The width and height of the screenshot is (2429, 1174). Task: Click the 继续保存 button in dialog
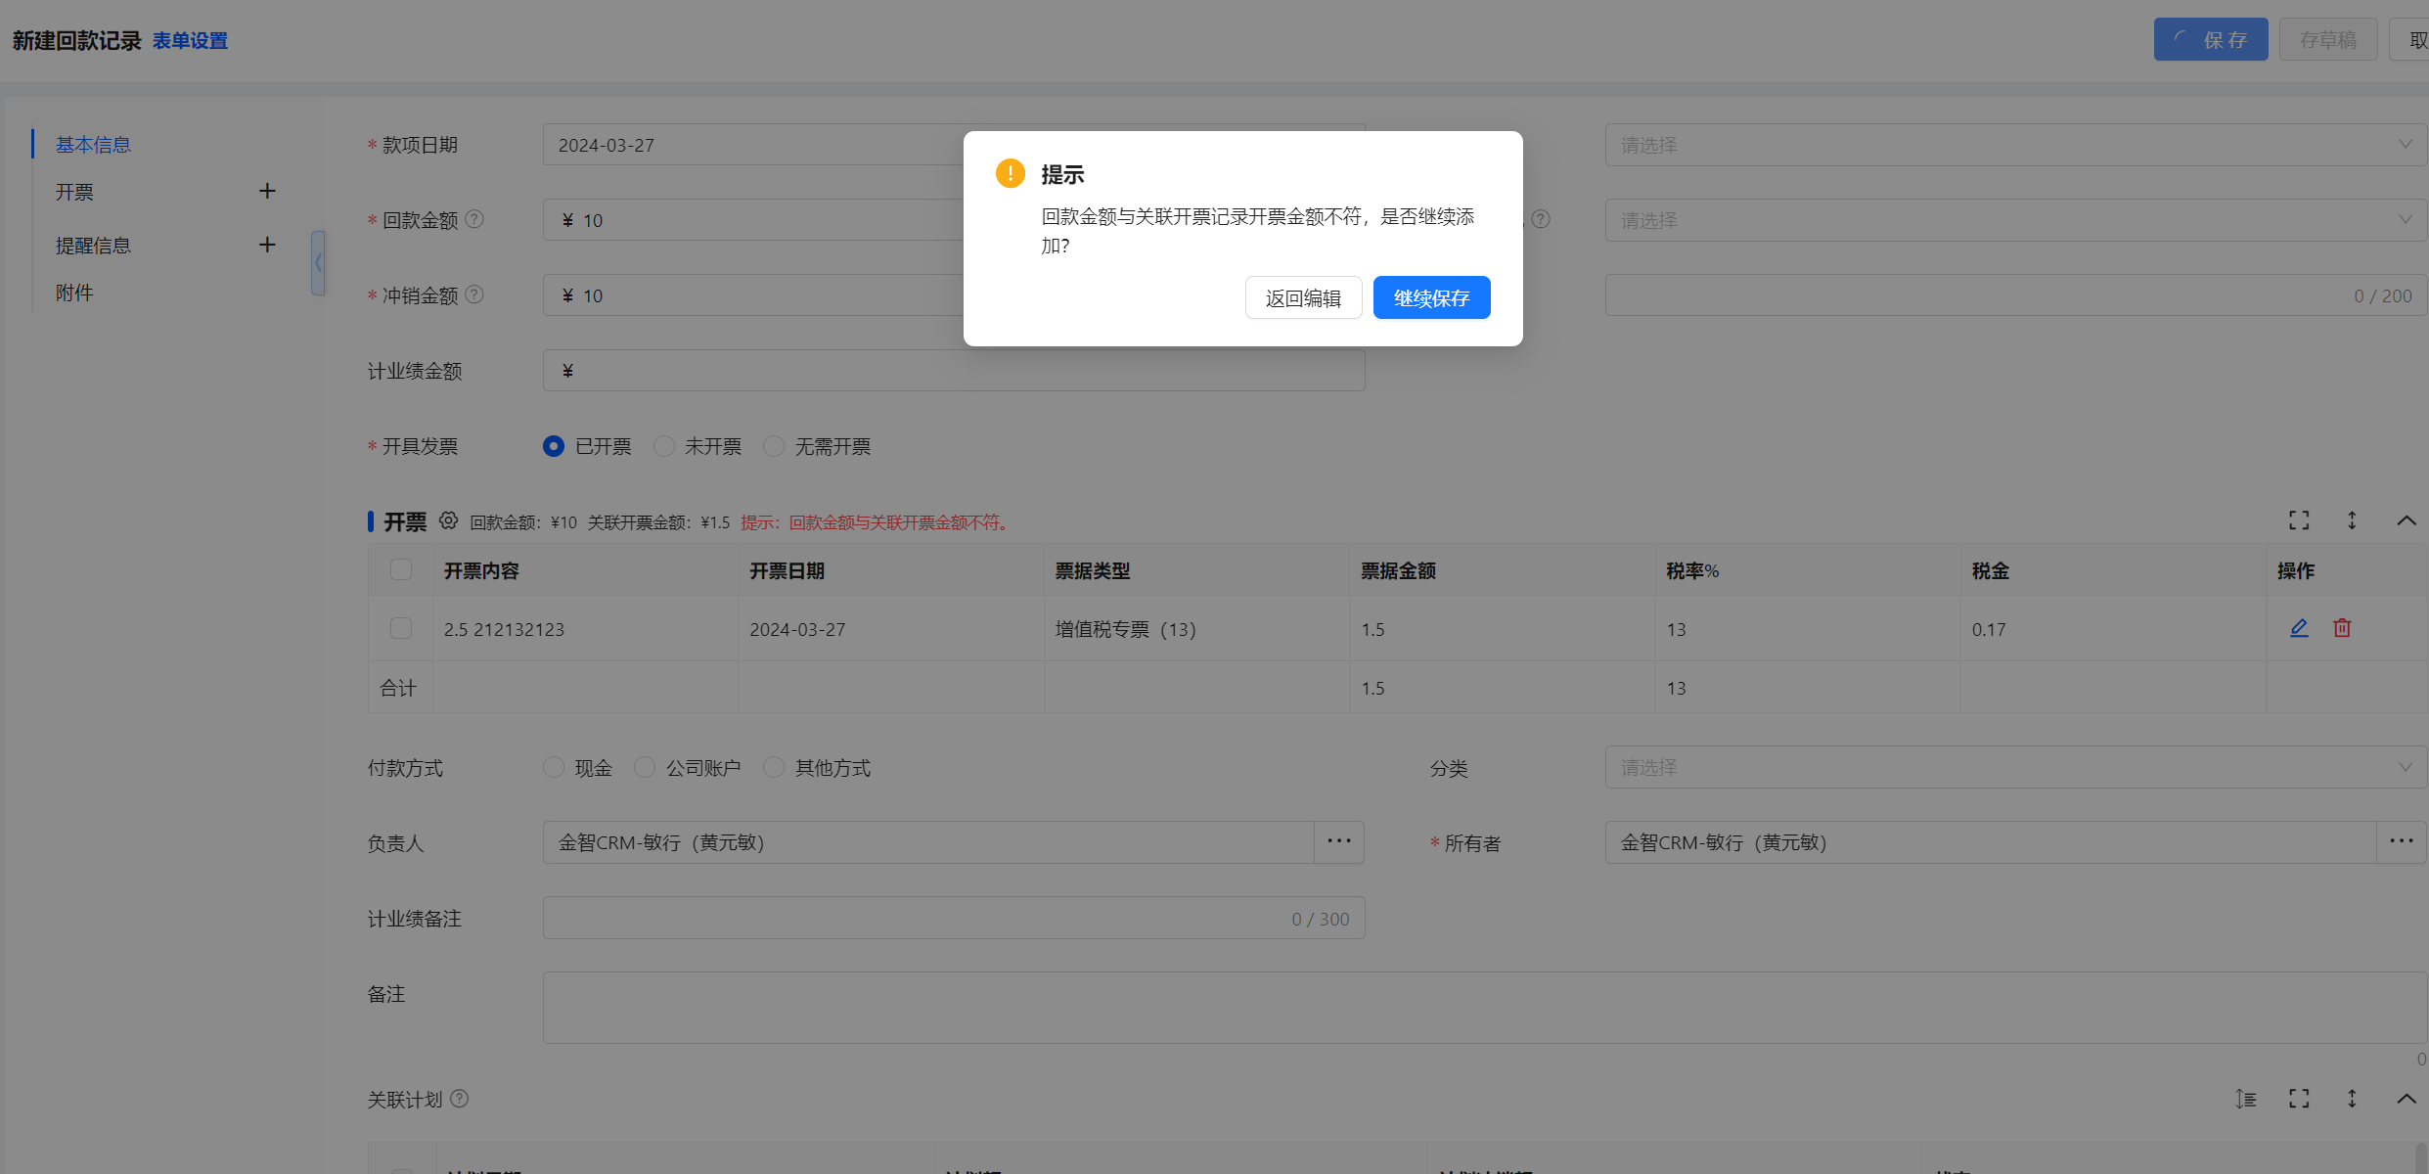pos(1431,297)
